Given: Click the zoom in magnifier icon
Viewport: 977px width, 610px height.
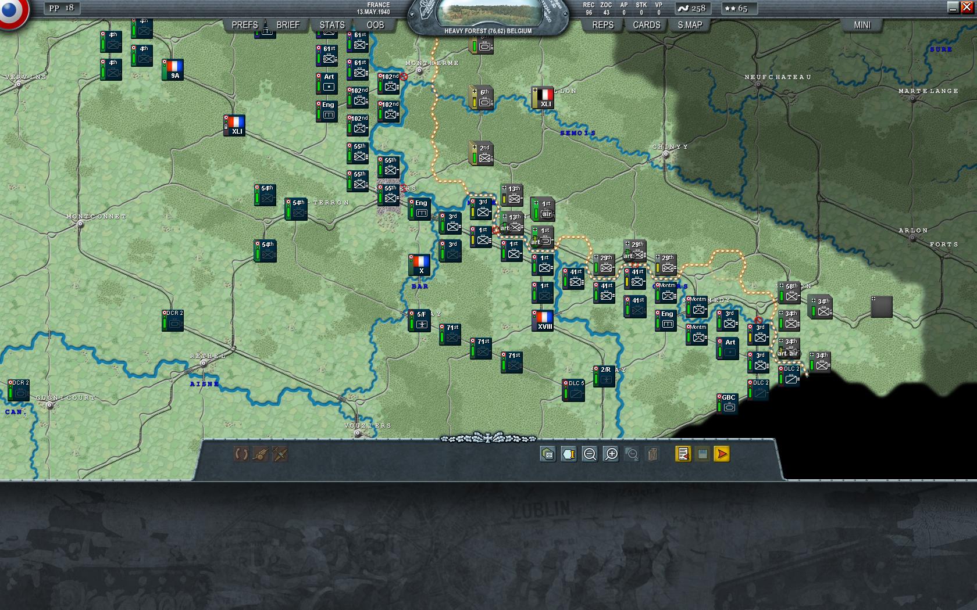Looking at the screenshot, I should [x=611, y=454].
